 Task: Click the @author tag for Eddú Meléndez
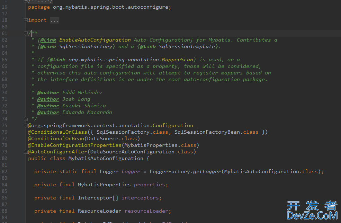pyautogui.click(x=48, y=93)
